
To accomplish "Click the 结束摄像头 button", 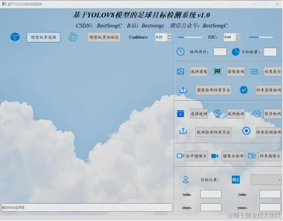I will (270, 156).
